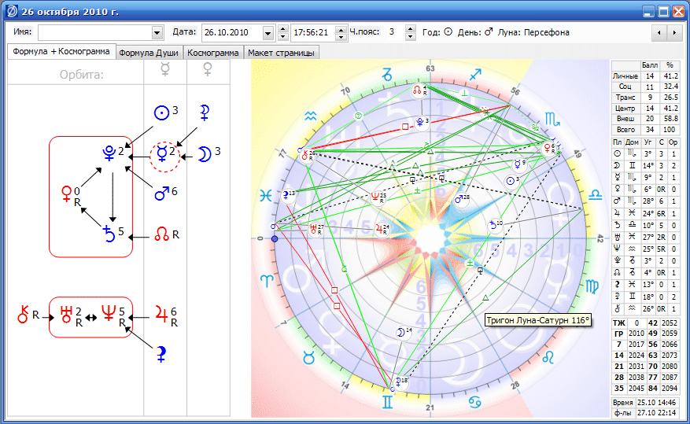Click the red North Node symbol
Viewport: 690px width, 424px height.
tap(162, 234)
